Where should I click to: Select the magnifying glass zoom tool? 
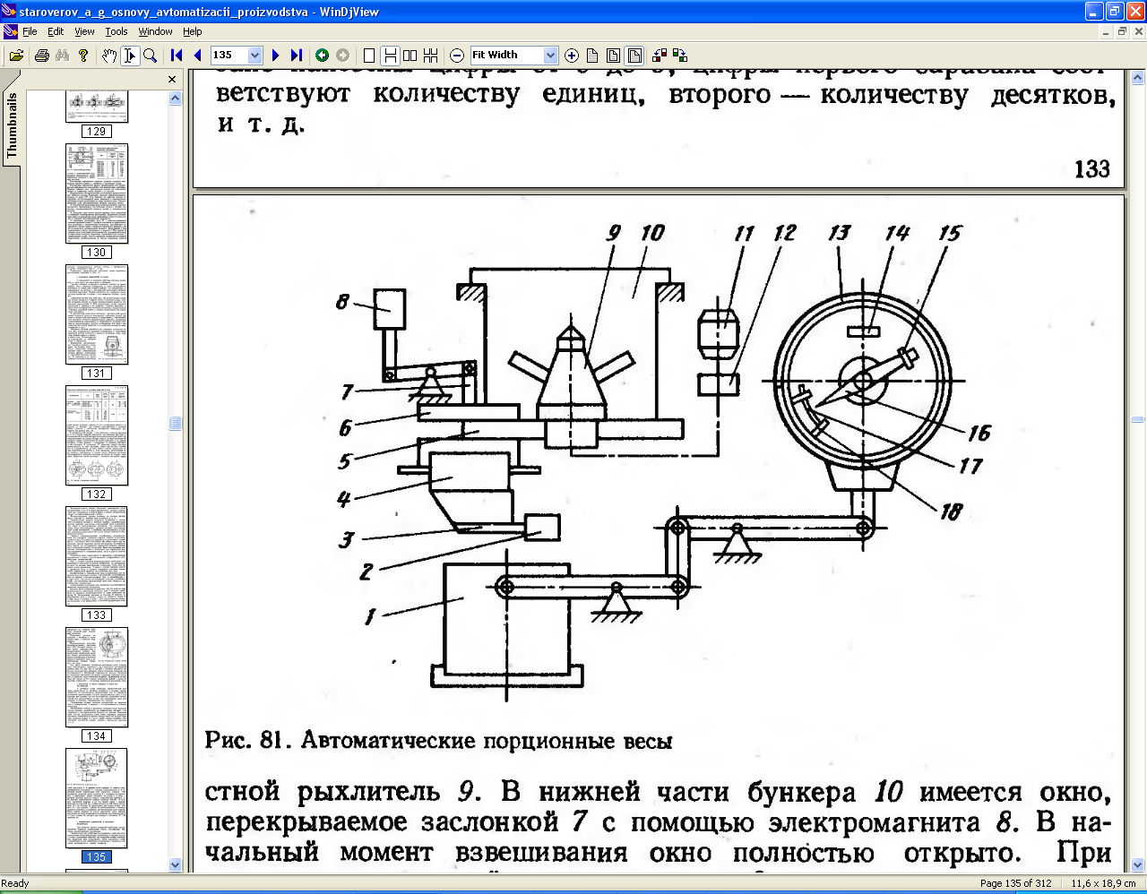point(151,55)
